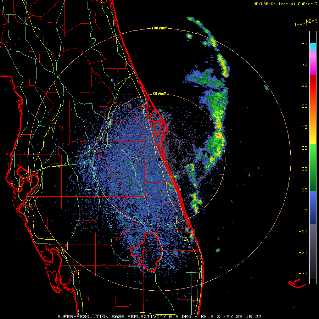Click the 80 value on the dBZ scale
The image size is (319, 319).
(304, 44)
